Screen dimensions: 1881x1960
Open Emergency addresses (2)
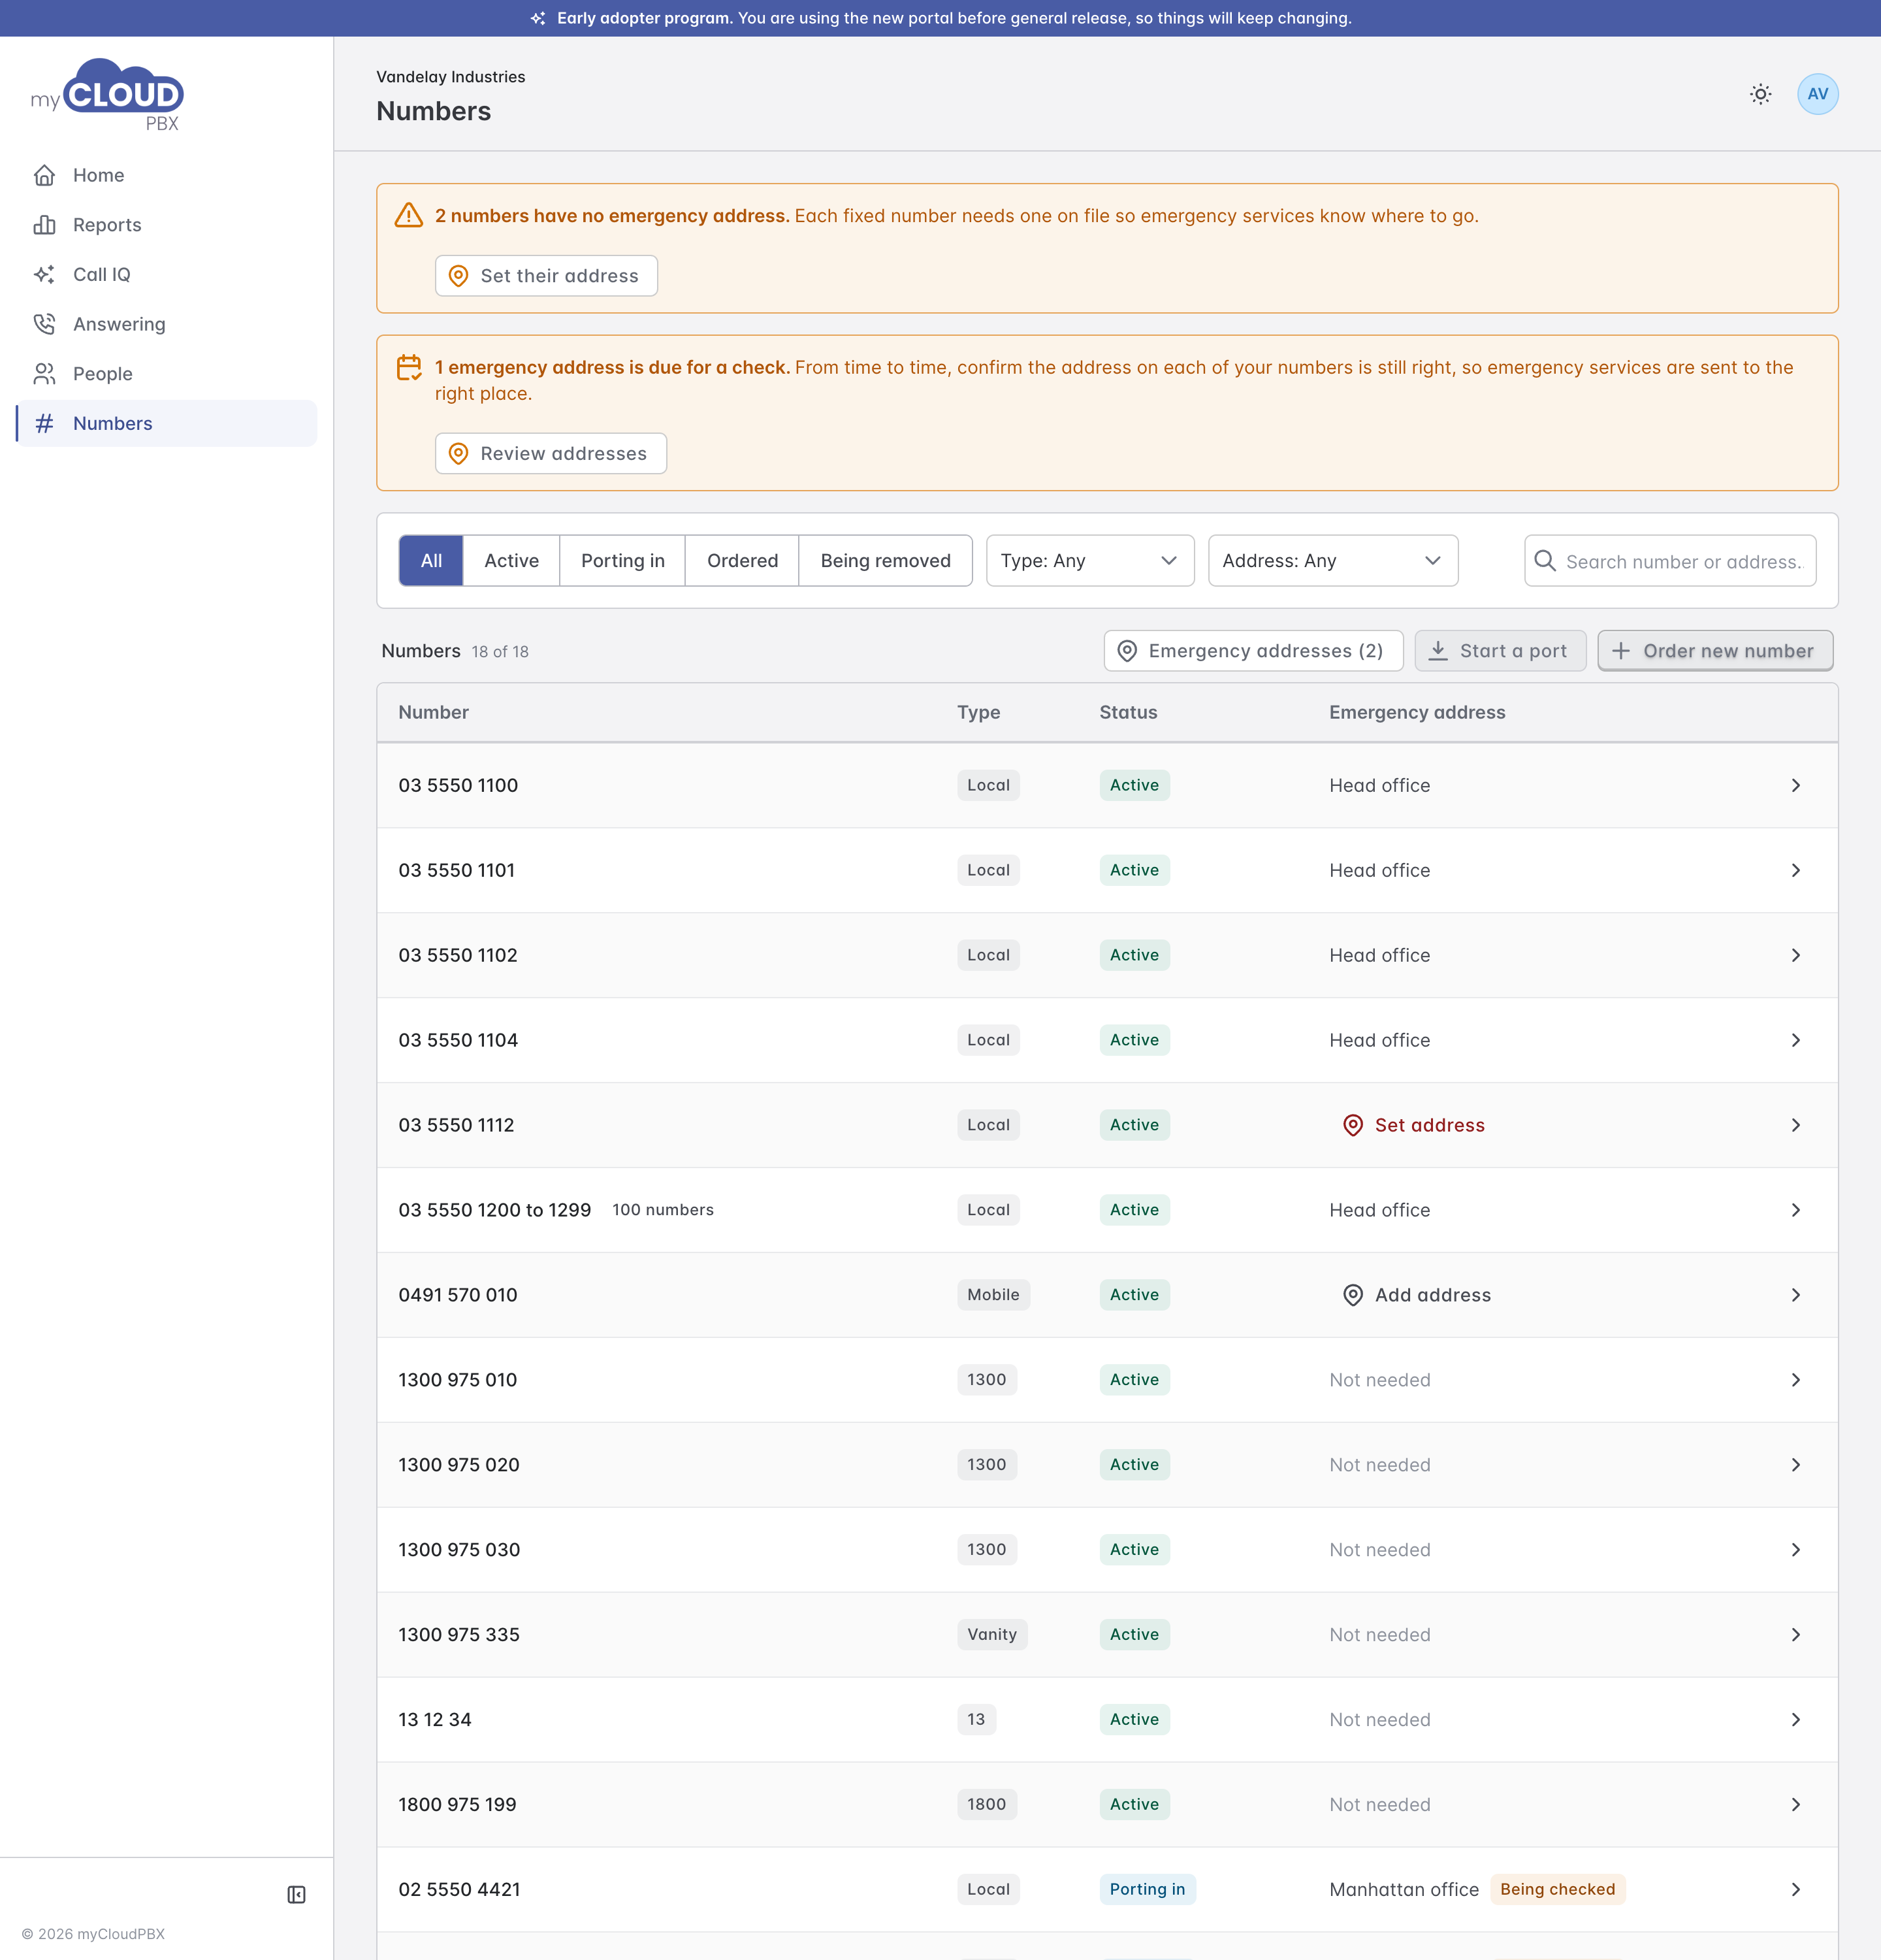click(x=1253, y=651)
